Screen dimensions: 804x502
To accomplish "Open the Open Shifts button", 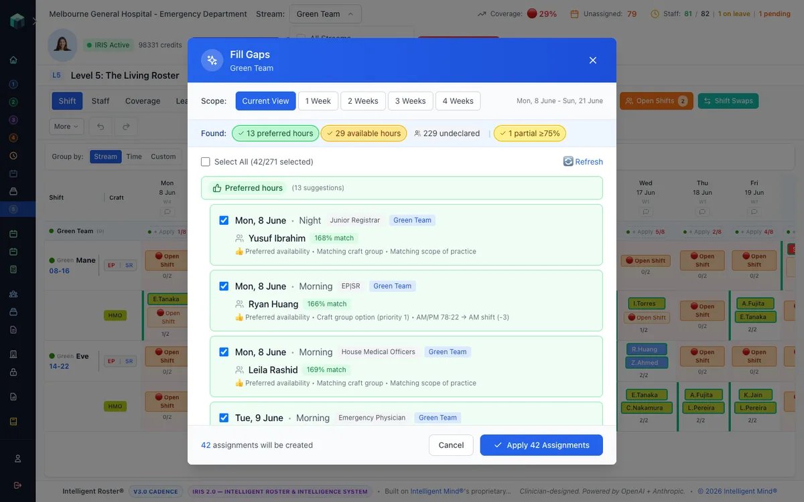I will [656, 101].
